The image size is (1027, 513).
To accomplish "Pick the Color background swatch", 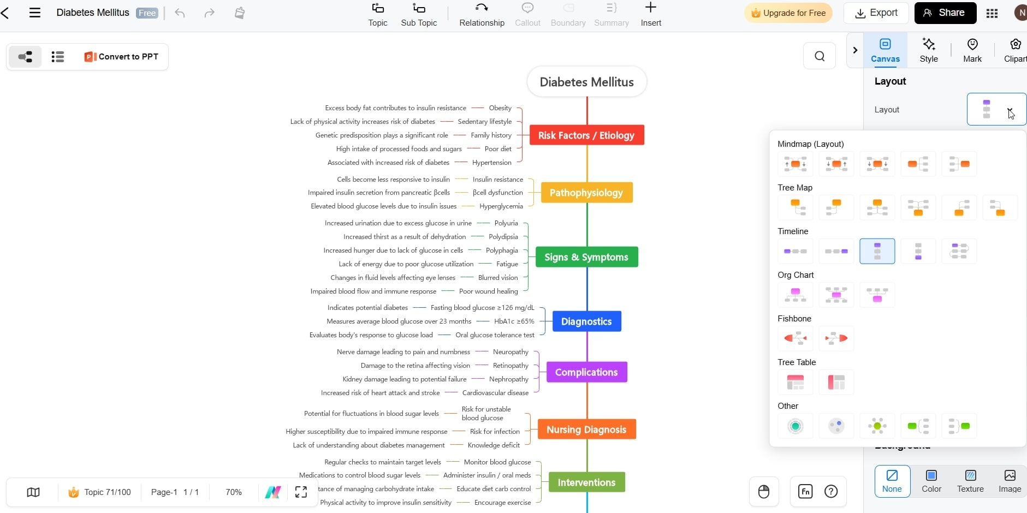I will (931, 481).
